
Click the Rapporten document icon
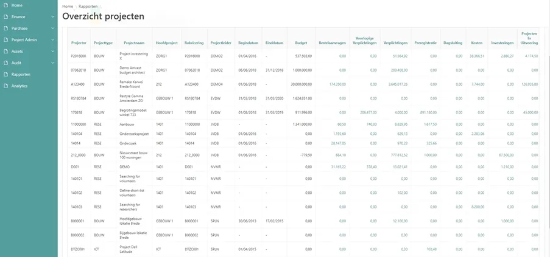(5, 75)
